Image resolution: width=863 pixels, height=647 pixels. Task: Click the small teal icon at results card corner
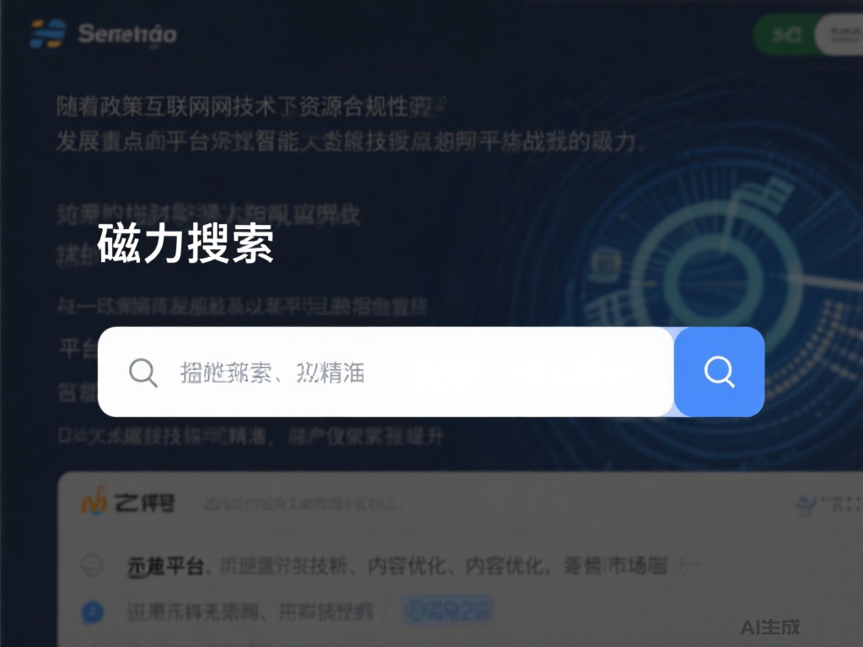coord(806,505)
